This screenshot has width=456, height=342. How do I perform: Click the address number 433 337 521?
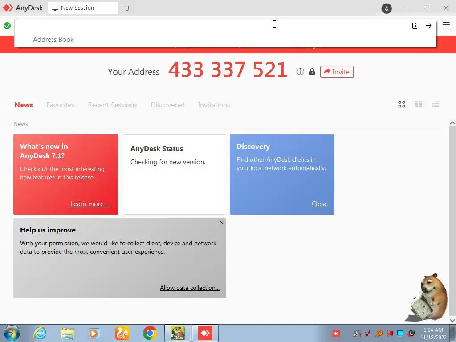[x=228, y=70]
